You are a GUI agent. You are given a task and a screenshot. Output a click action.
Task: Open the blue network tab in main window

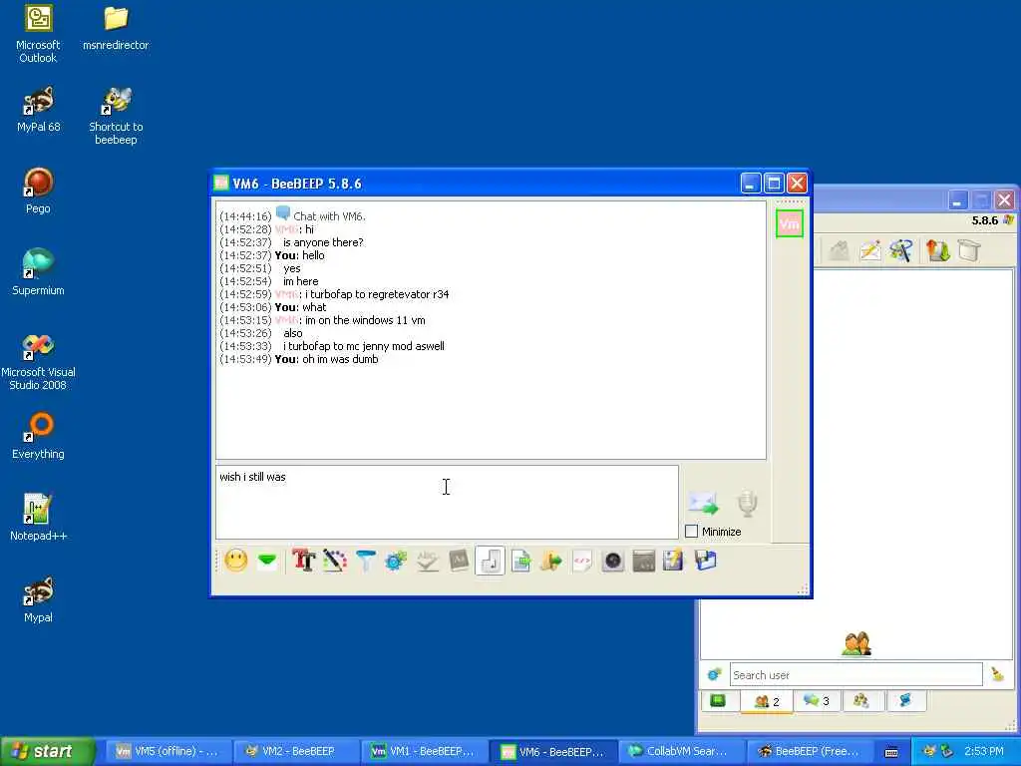(x=905, y=701)
